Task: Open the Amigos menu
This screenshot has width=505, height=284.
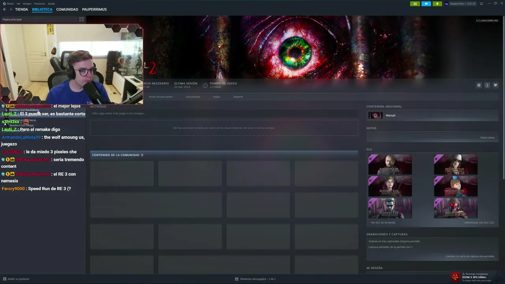Action: tap(27, 4)
